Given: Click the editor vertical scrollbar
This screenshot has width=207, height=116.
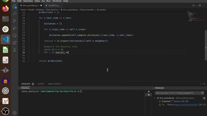Looking at the screenshot, I should [x=206, y=45].
